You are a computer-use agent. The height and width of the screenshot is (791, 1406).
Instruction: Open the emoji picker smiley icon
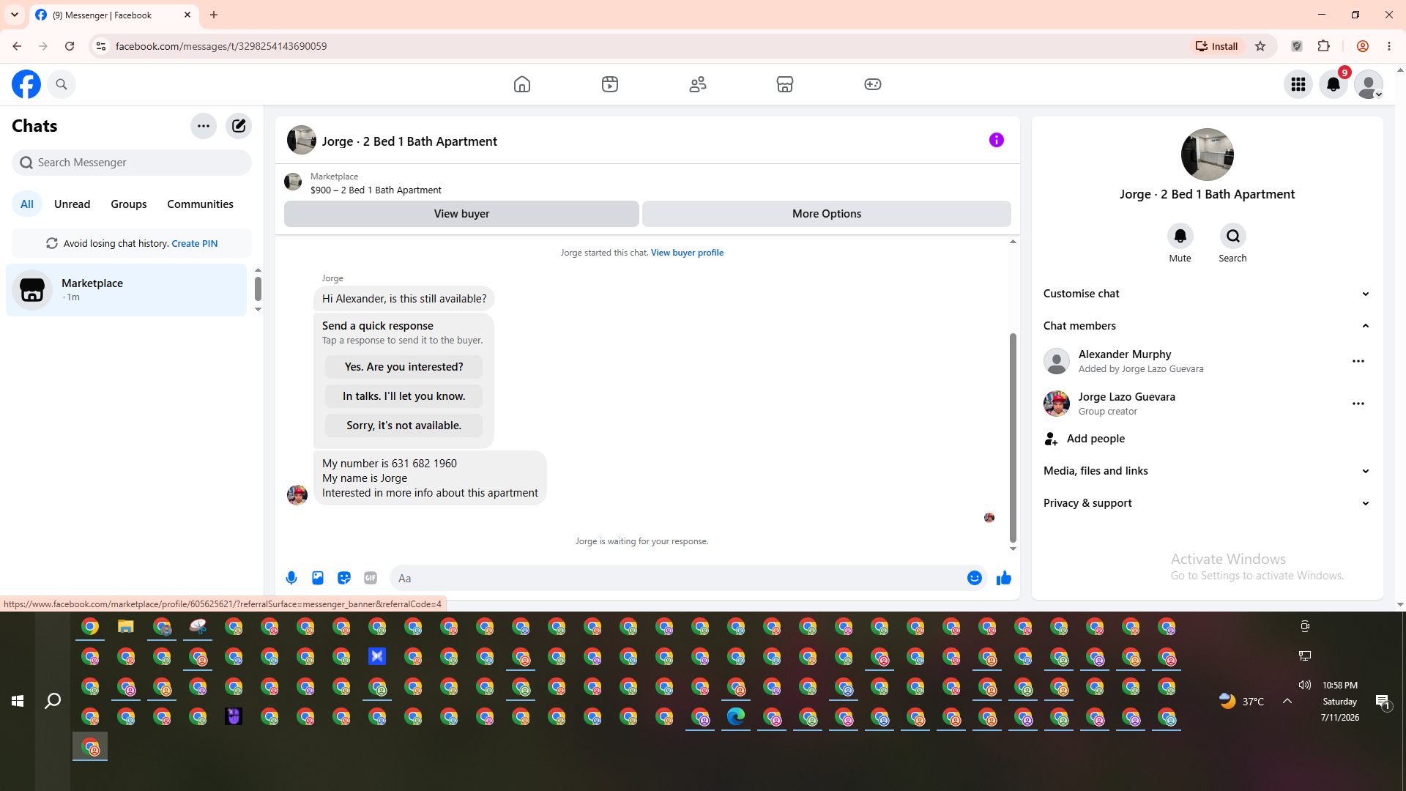pos(975,578)
